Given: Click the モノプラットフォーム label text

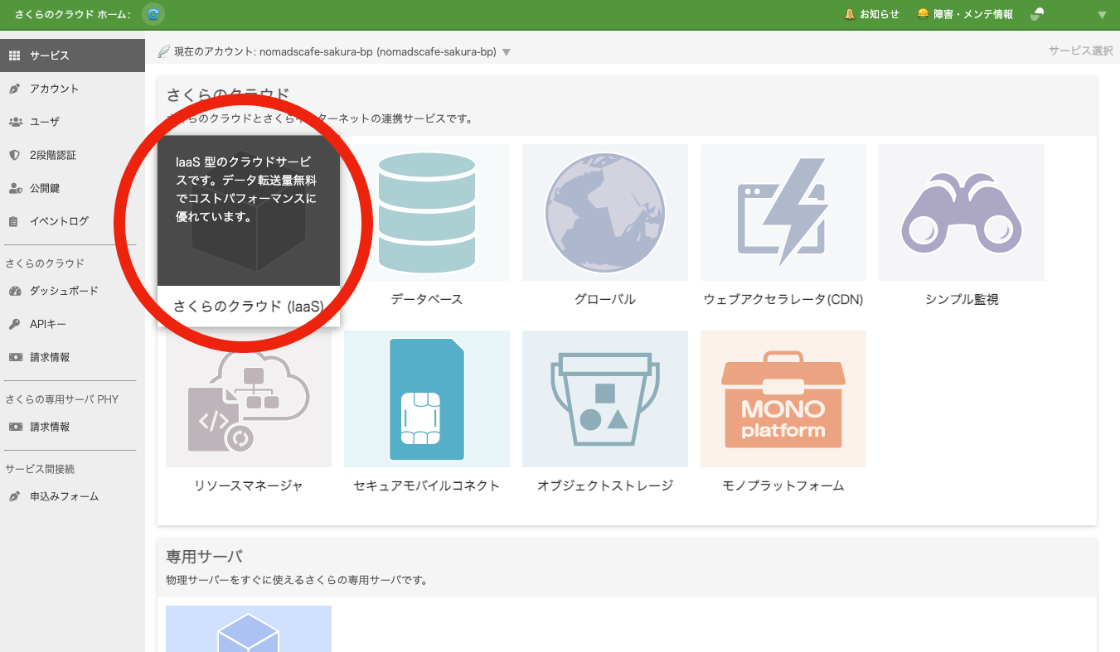Looking at the screenshot, I should pos(783,485).
